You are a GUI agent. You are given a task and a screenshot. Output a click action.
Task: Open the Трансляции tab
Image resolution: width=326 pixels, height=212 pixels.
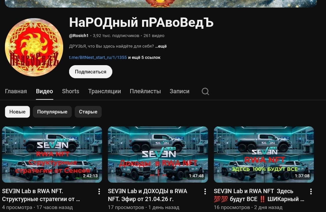point(104,91)
